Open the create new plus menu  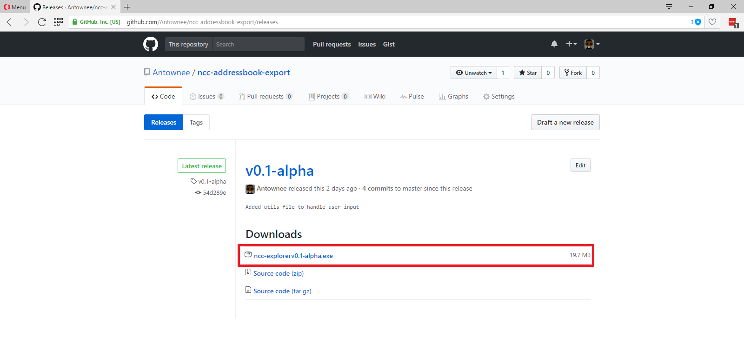(x=571, y=44)
